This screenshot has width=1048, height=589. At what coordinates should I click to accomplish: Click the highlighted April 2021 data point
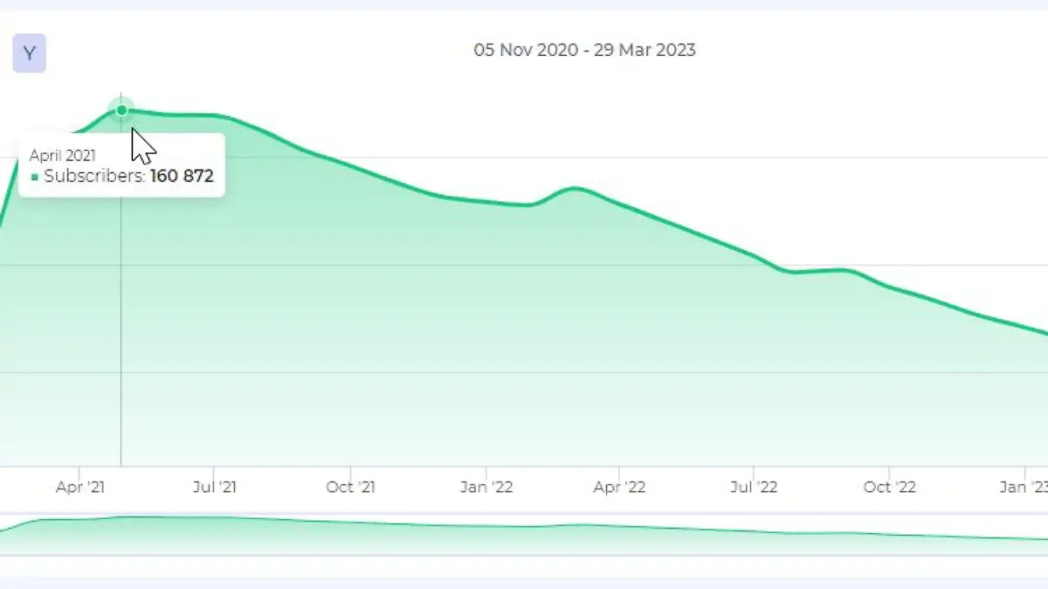point(121,110)
